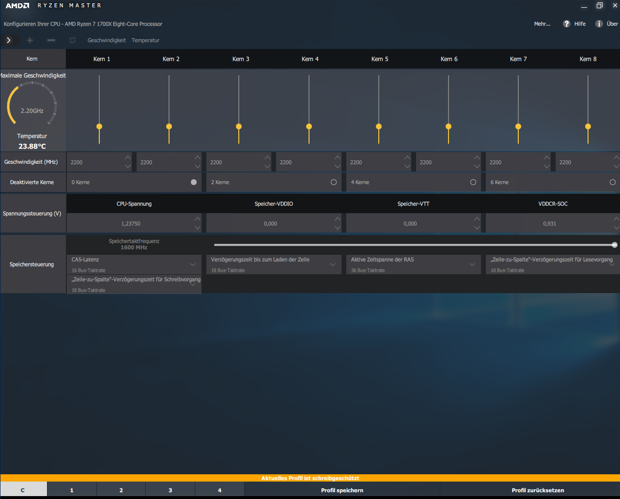Increase Kern 1 speed with up arrow
The width and height of the screenshot is (620, 499).
point(128,157)
